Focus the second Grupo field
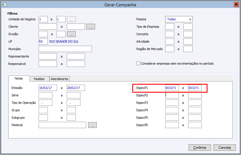 click(x=71, y=110)
